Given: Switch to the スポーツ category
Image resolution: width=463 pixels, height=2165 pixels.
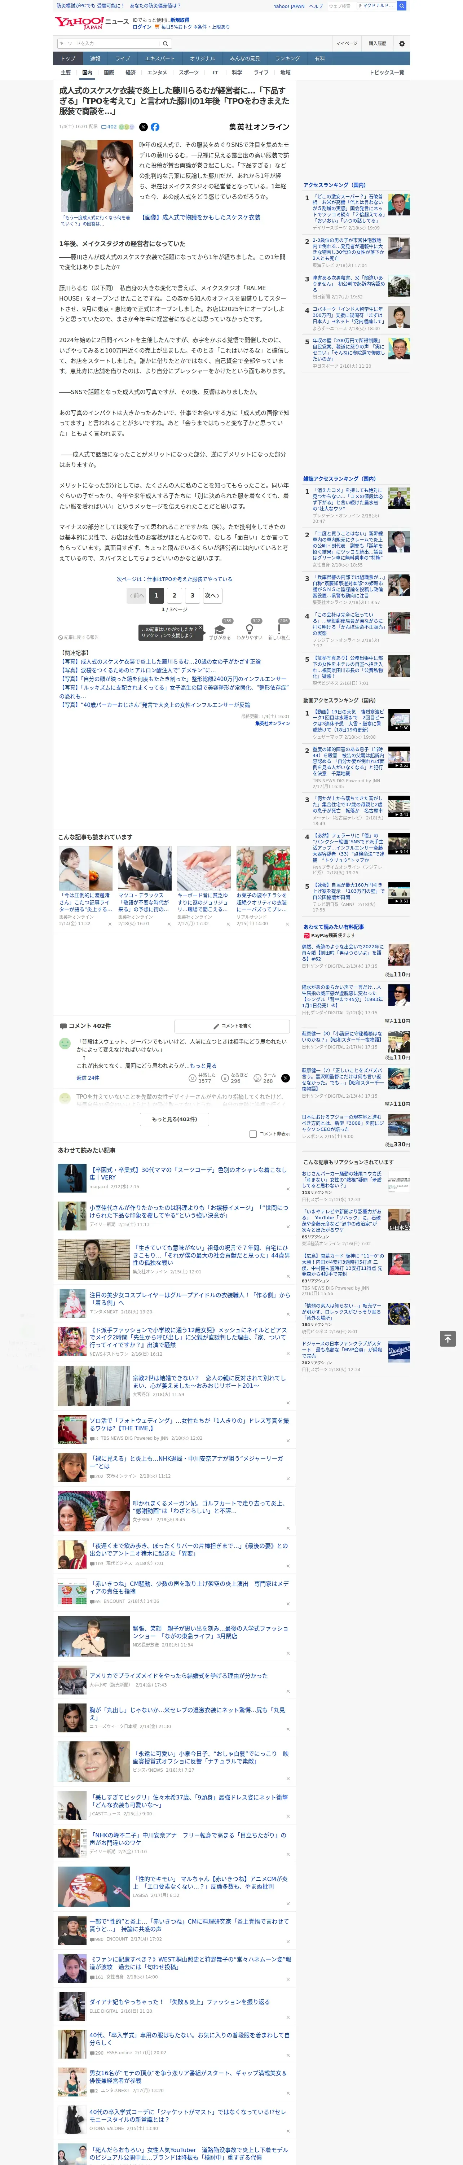Looking at the screenshot, I should (189, 72).
